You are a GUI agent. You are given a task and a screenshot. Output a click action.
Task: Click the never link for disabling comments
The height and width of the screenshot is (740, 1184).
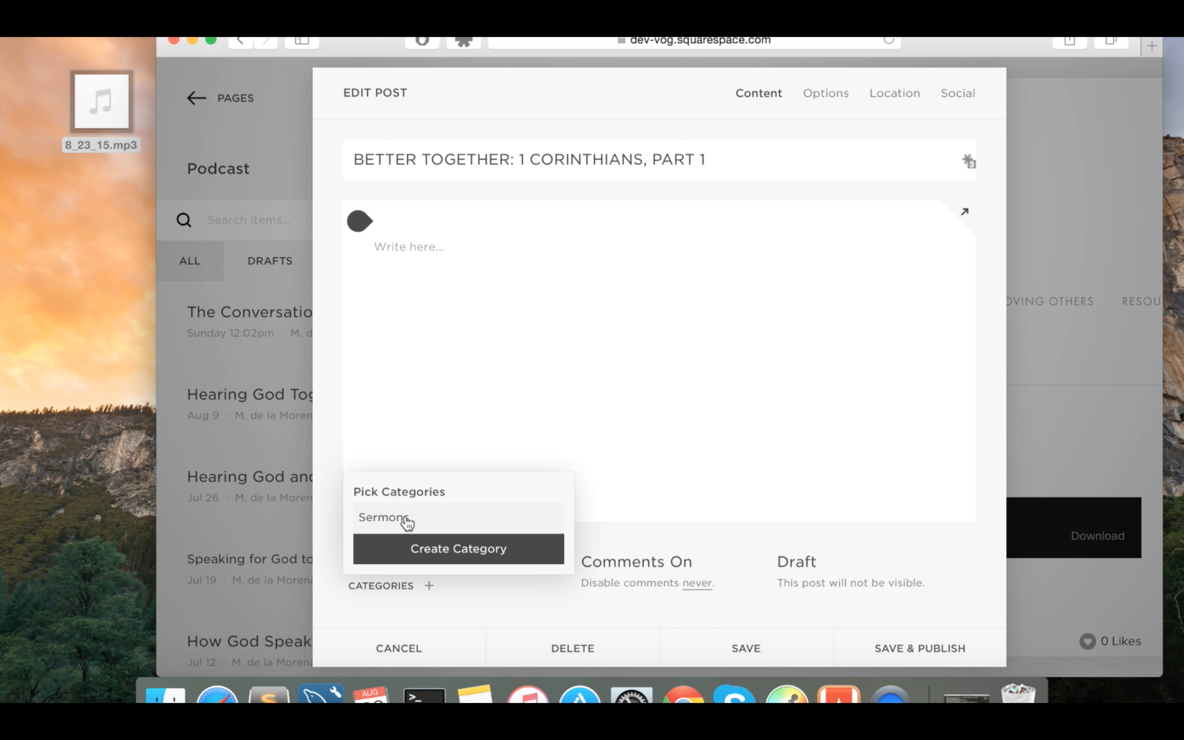point(697,583)
